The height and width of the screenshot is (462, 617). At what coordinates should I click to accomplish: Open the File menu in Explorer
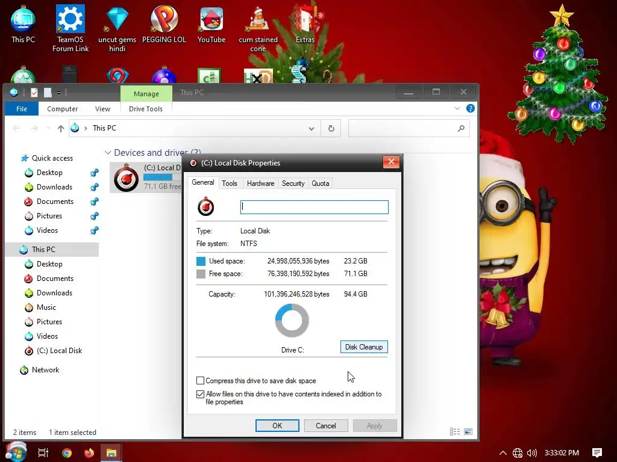coord(22,109)
